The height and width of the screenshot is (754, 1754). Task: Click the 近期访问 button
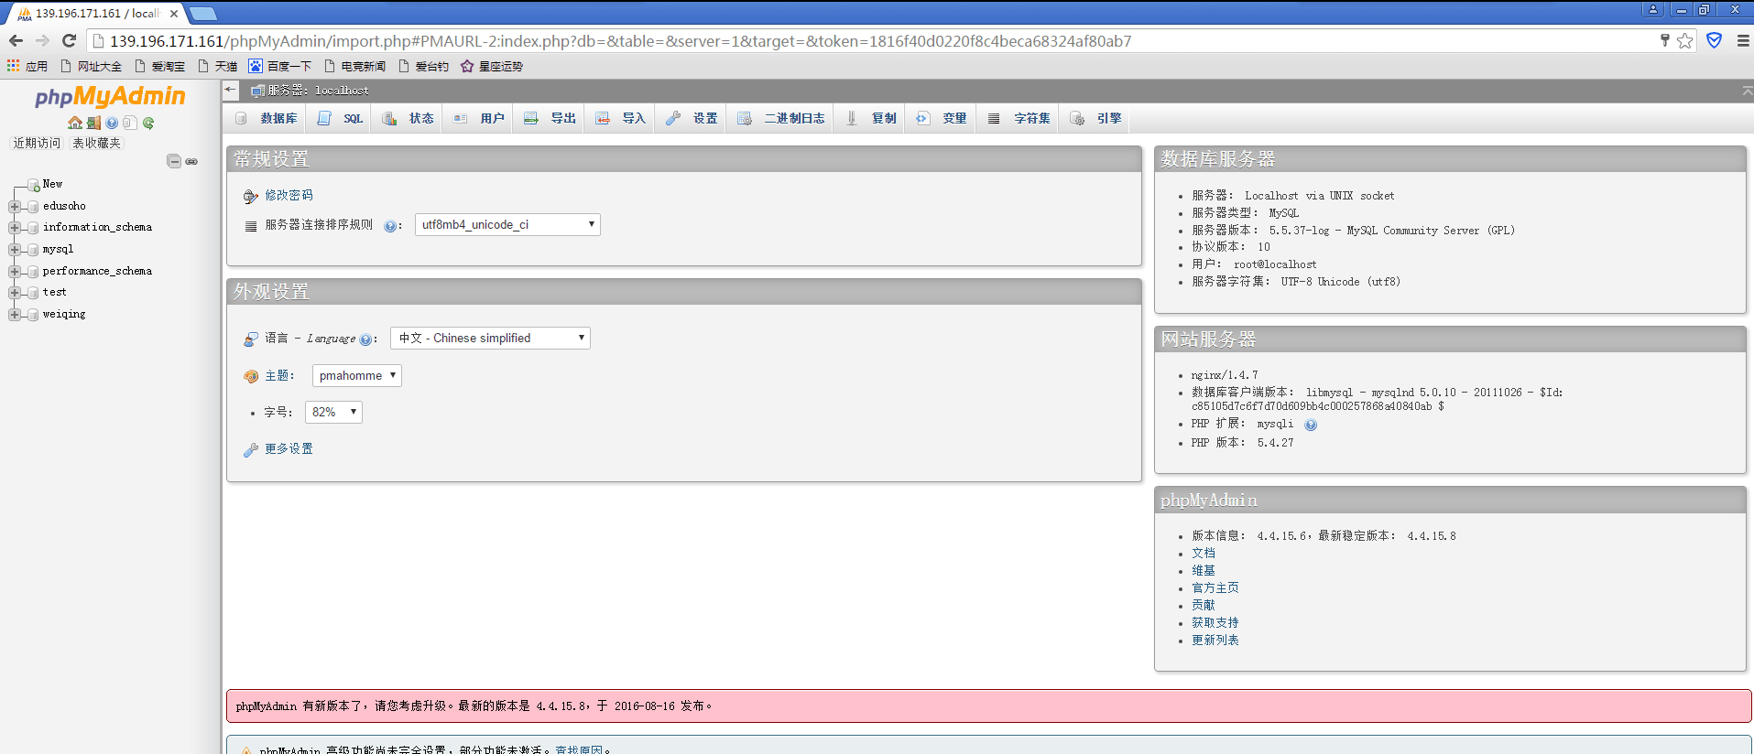click(x=37, y=143)
